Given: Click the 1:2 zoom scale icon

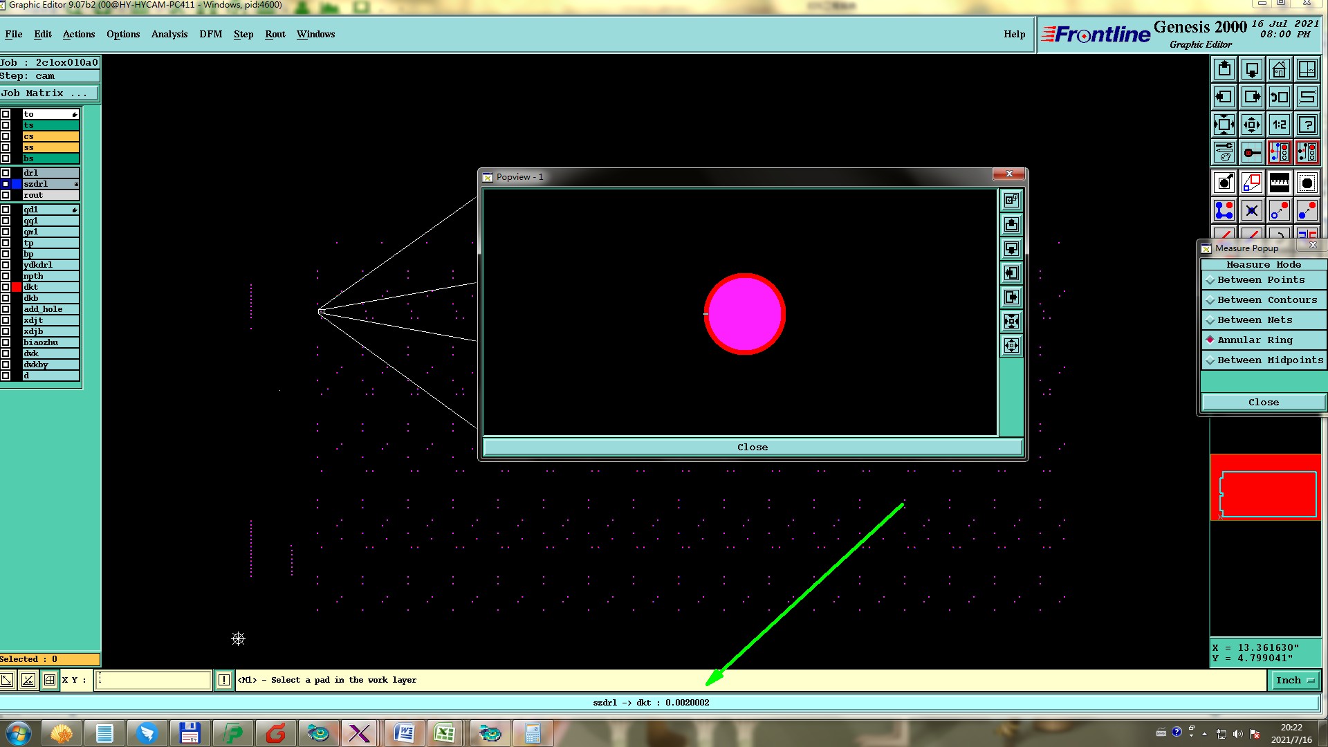Looking at the screenshot, I should coord(1280,124).
